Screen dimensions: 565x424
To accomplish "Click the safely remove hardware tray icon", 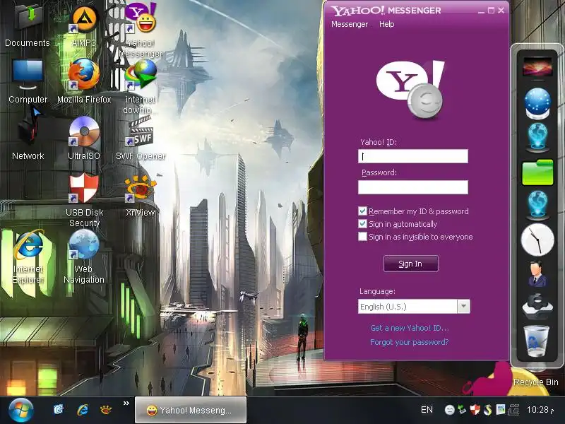I will click(462, 410).
